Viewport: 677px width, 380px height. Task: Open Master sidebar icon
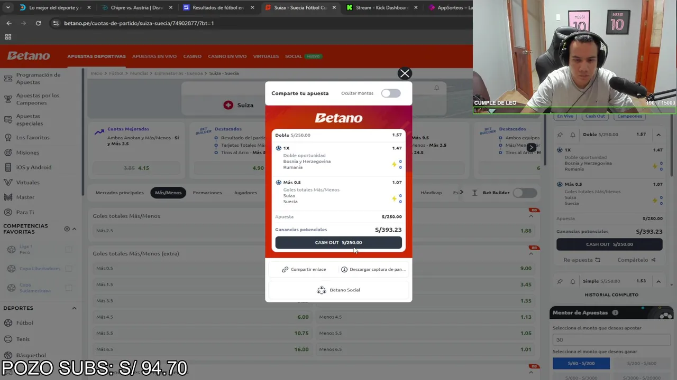(8, 197)
